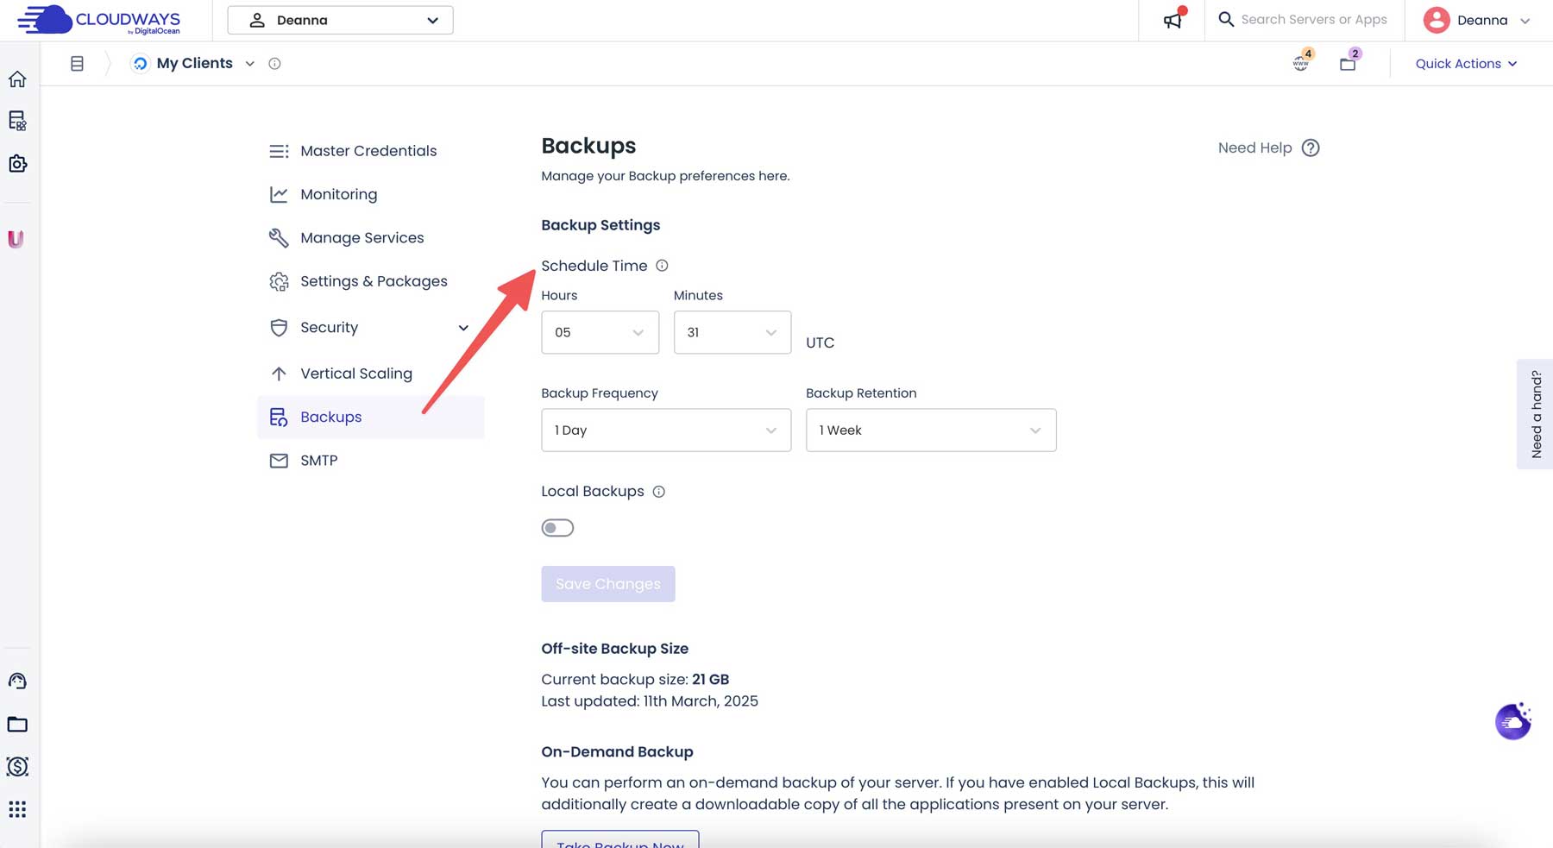1553x848 pixels.
Task: Select the bot/settings icon in the sidebar
Action: (17, 163)
